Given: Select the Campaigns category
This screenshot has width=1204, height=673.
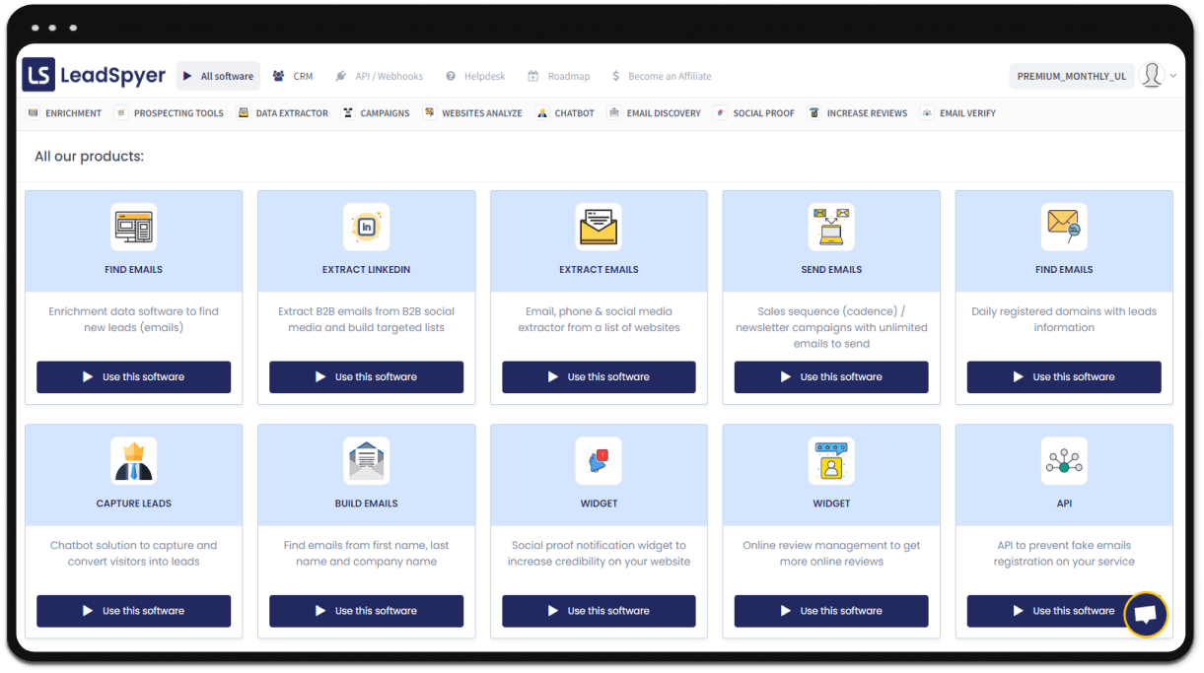Looking at the screenshot, I should [x=376, y=113].
